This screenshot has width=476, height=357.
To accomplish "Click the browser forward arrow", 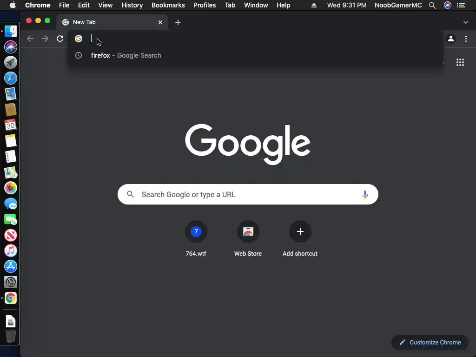I will pyautogui.click(x=45, y=39).
